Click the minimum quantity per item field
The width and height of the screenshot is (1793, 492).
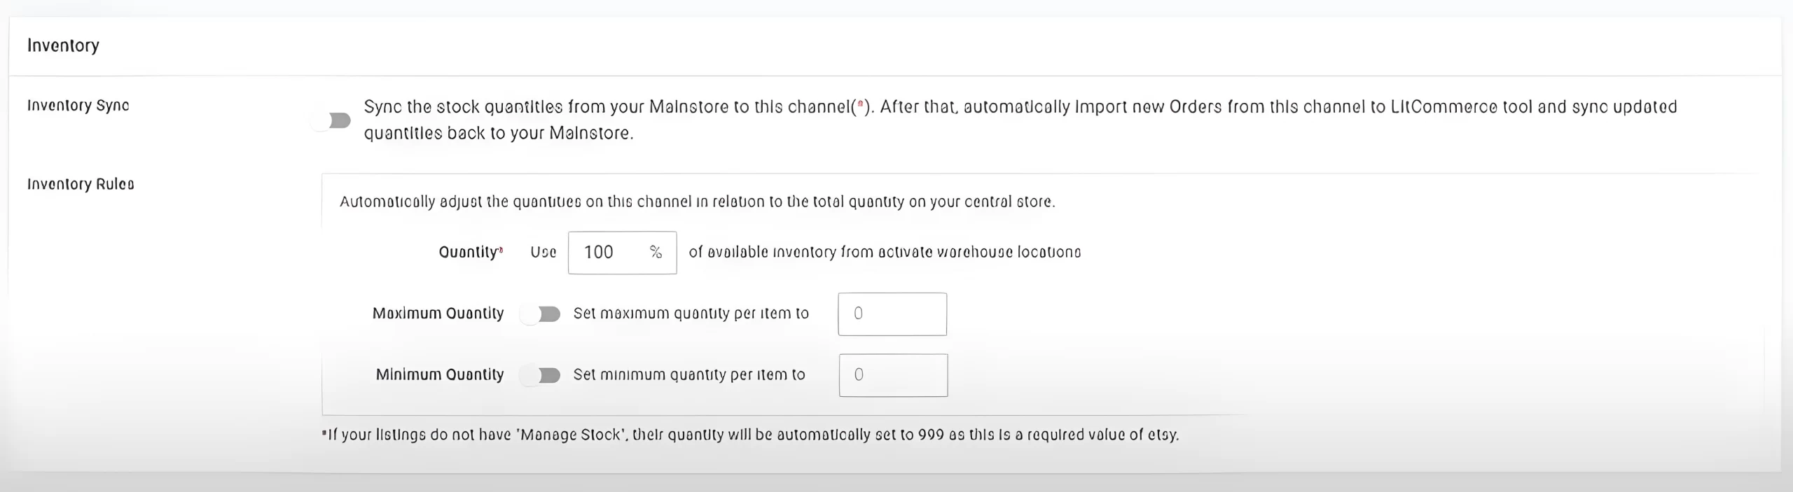[x=893, y=375]
